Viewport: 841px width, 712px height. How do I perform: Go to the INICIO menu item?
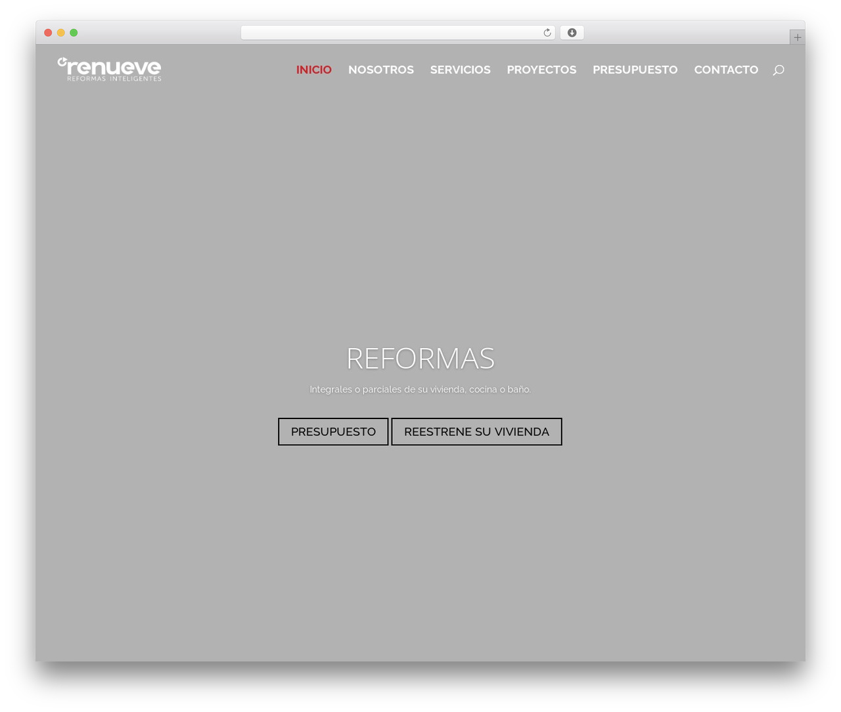313,70
